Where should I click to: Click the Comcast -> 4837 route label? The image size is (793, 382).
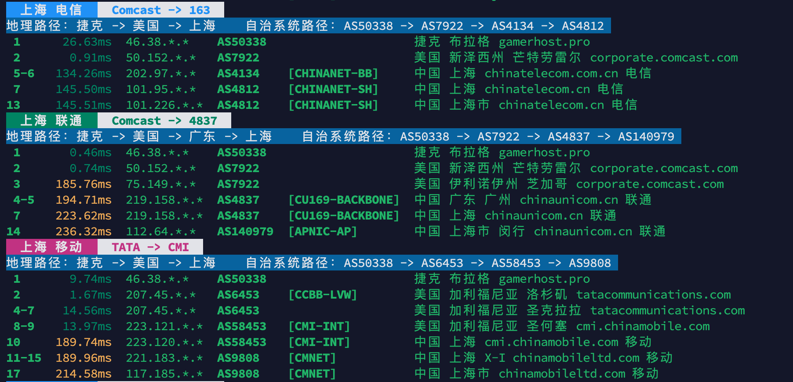coord(164,120)
